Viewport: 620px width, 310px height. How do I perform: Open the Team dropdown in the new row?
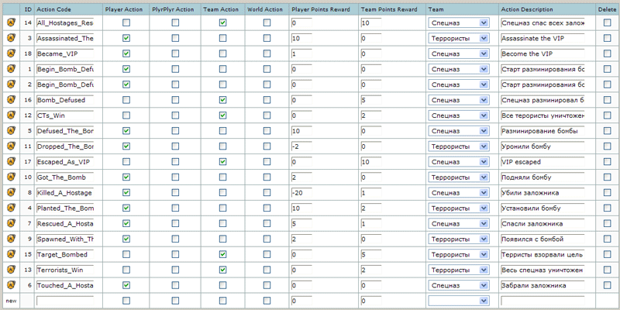click(x=458, y=301)
